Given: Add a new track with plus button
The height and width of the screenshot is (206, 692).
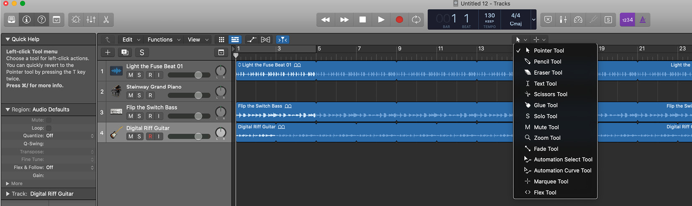Looking at the screenshot, I should click(x=108, y=52).
